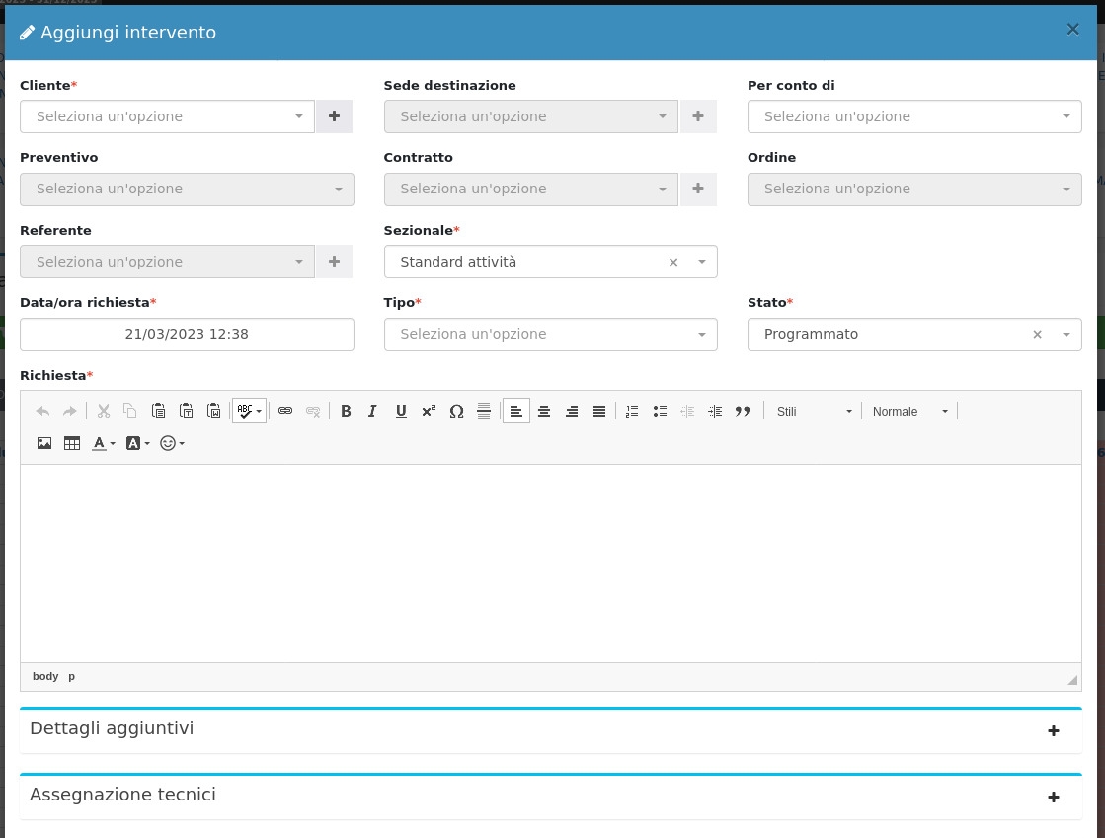Click the Bold formatting icon
Screen dimensions: 1105x838
coord(346,411)
